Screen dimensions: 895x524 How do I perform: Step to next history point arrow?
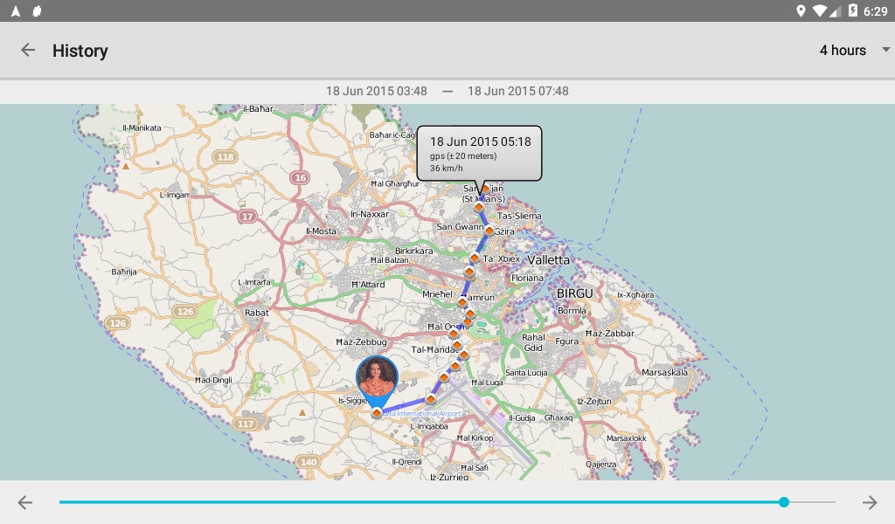870,502
